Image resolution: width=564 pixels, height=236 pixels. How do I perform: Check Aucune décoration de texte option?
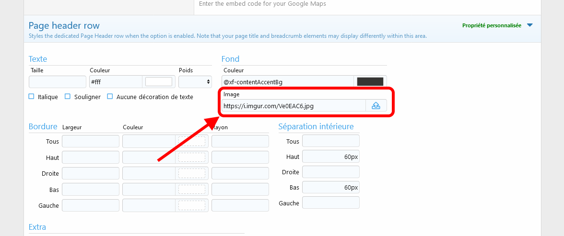pyautogui.click(x=110, y=97)
